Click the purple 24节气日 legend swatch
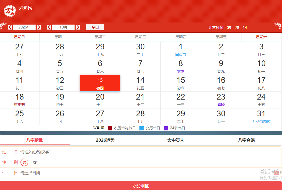The width and height of the screenshot is (282, 190). 166,128
